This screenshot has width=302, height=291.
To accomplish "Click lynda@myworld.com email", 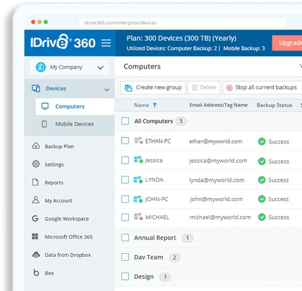I will click(x=217, y=180).
